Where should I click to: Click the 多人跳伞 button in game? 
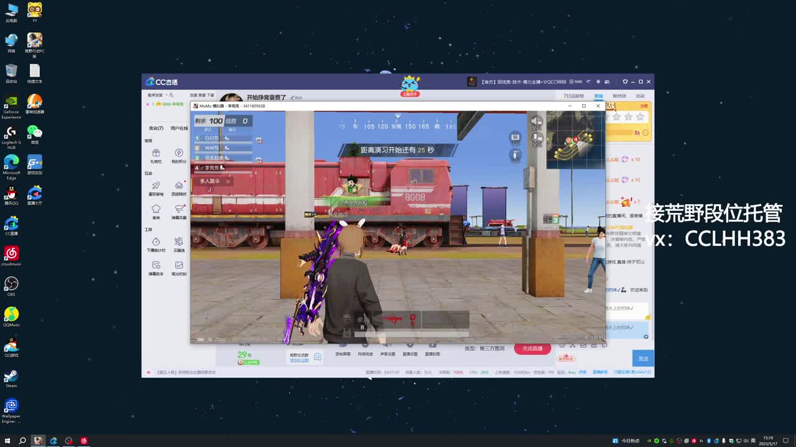[214, 181]
